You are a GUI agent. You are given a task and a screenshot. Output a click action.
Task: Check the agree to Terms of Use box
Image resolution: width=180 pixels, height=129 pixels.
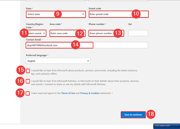point(28,93)
